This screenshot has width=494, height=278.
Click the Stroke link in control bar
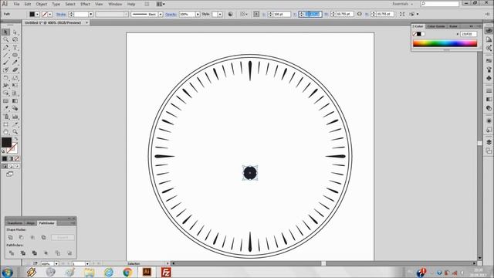tap(61, 14)
